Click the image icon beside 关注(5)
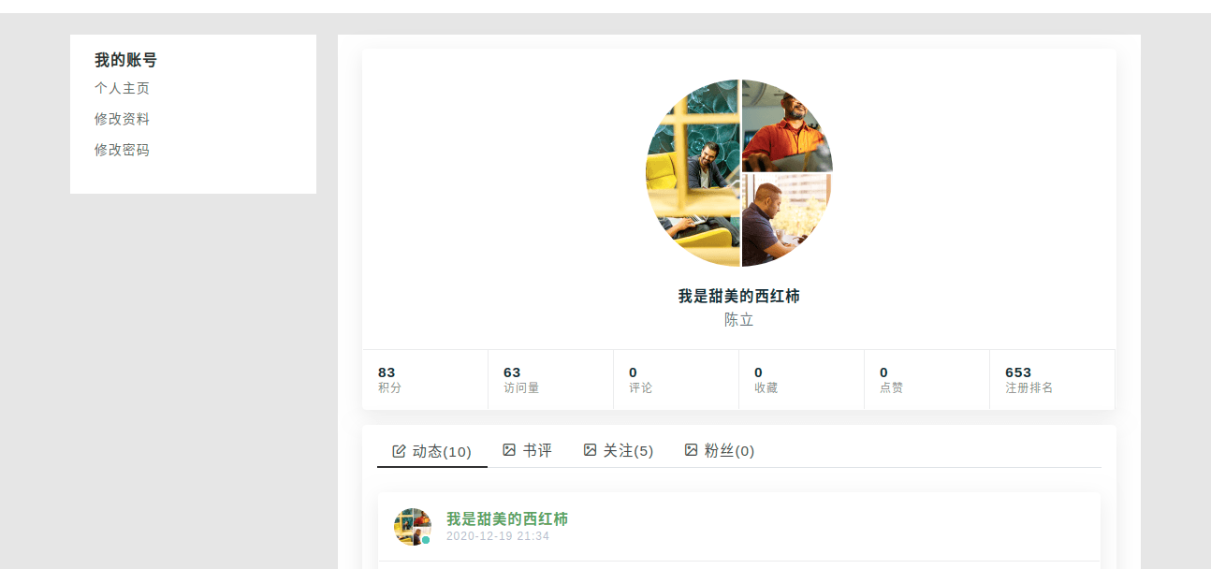The width and height of the screenshot is (1211, 569). click(x=590, y=450)
